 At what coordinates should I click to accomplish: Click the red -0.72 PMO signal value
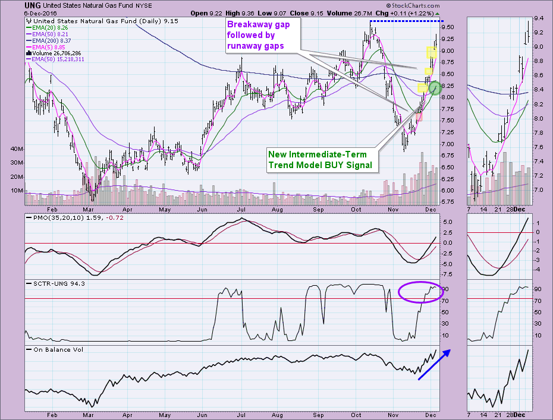click(115, 218)
